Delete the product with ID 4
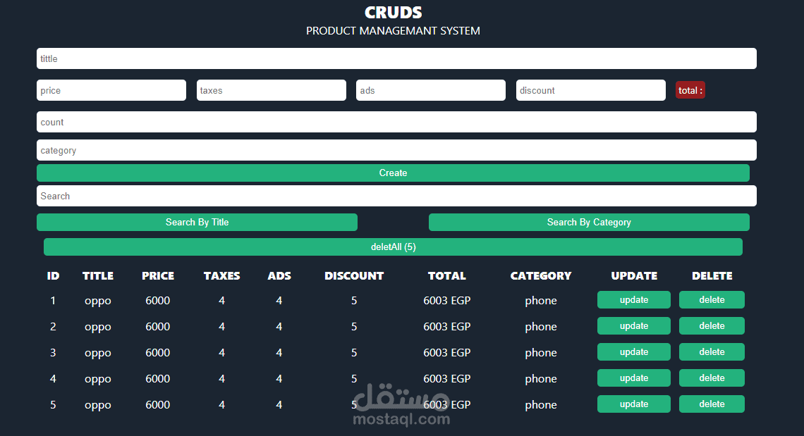804x436 pixels. pyautogui.click(x=712, y=378)
